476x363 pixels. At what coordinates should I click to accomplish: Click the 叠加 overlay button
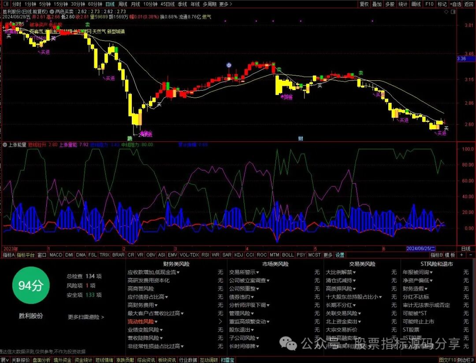coord(377,4)
